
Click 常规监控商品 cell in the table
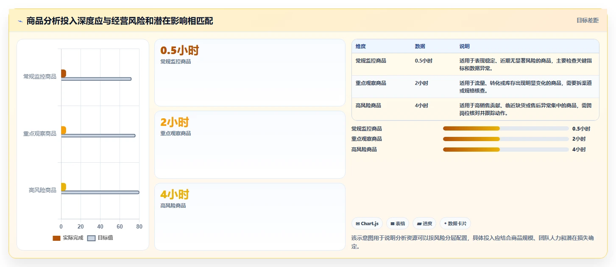click(371, 61)
